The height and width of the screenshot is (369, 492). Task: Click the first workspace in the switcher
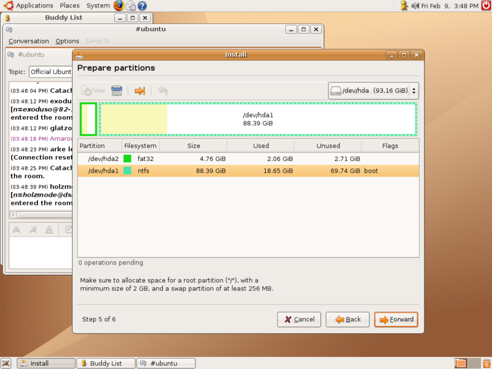coord(461,363)
